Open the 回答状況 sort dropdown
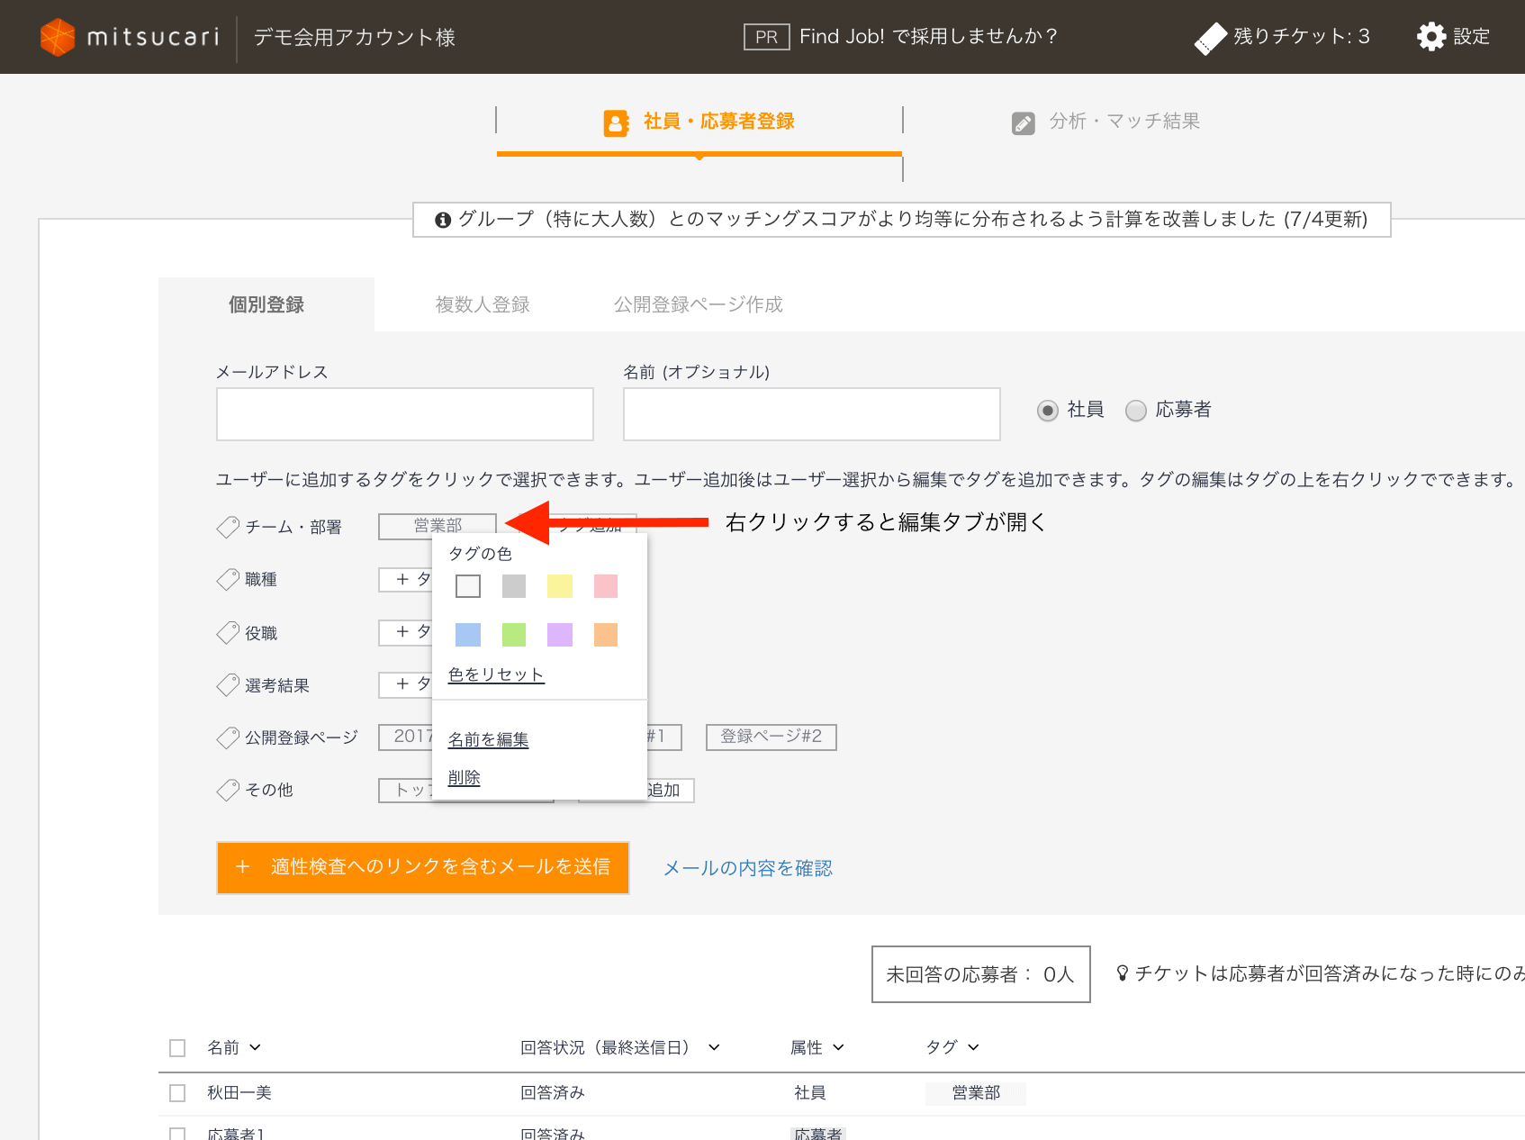This screenshot has width=1525, height=1140. 715,1047
